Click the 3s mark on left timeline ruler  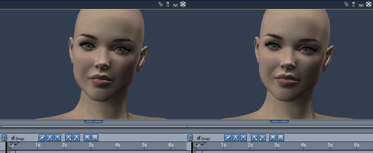pos(91,145)
